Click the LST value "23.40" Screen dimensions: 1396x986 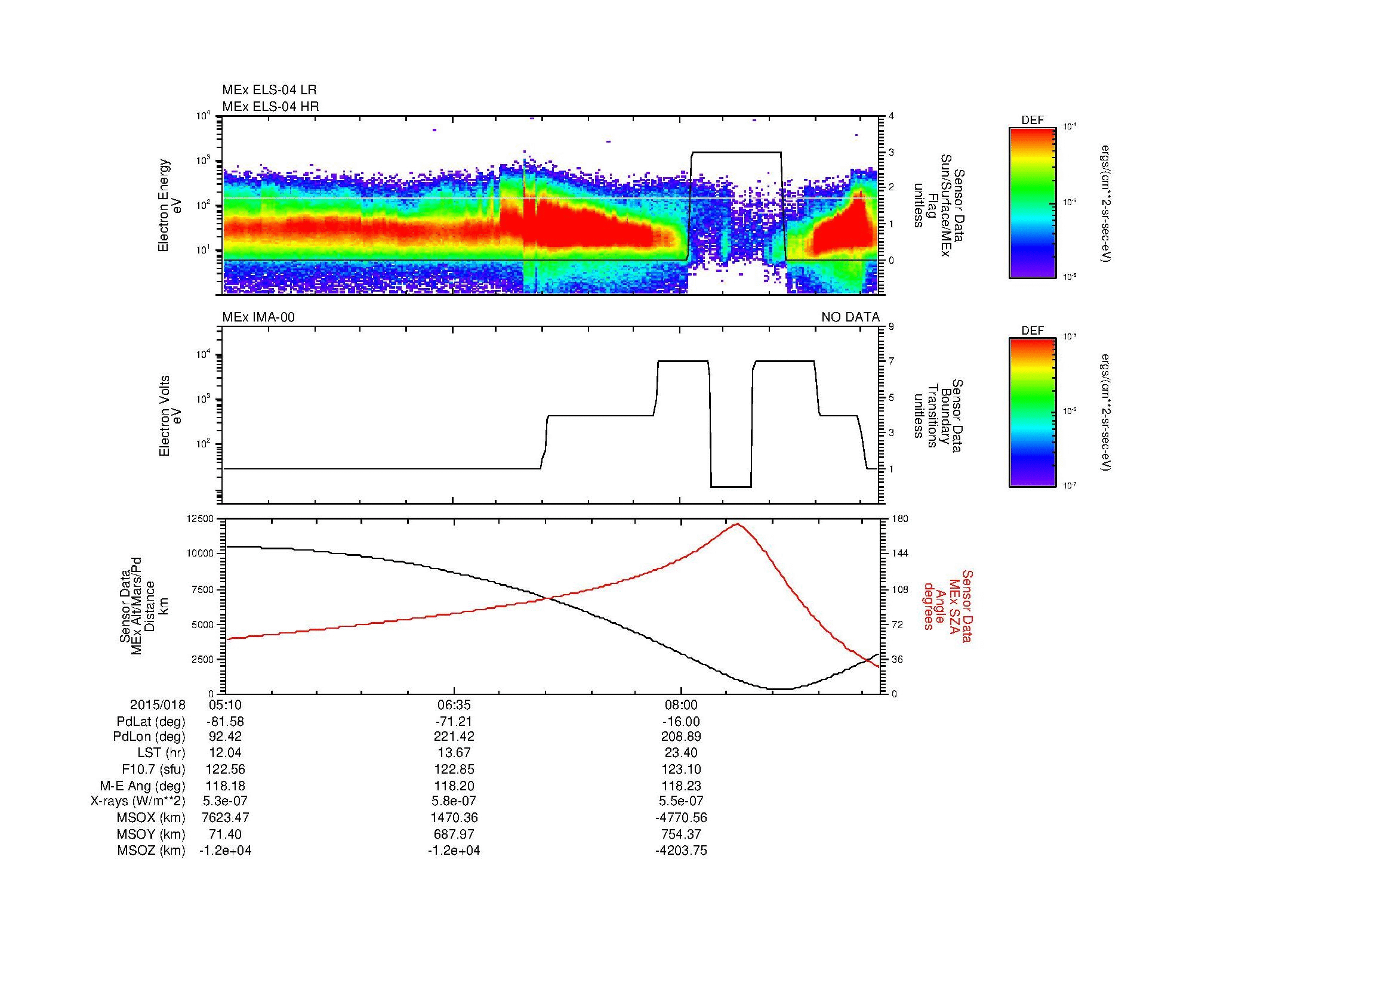pyautogui.click(x=682, y=753)
